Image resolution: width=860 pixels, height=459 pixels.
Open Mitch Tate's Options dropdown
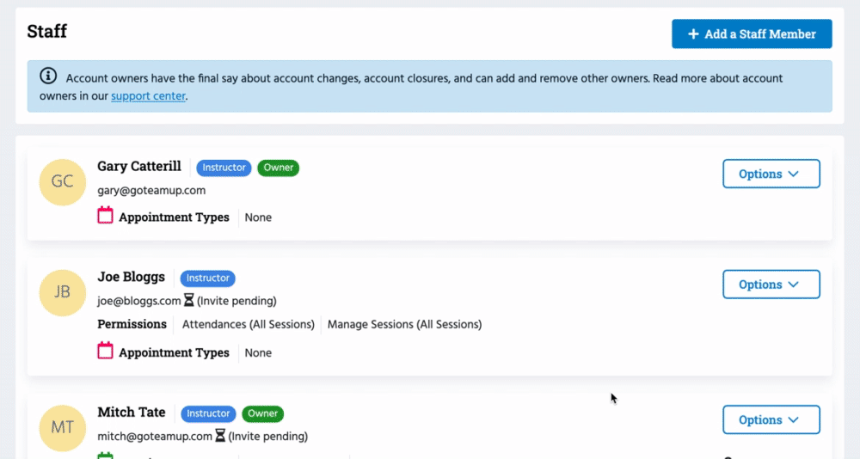[x=771, y=420]
